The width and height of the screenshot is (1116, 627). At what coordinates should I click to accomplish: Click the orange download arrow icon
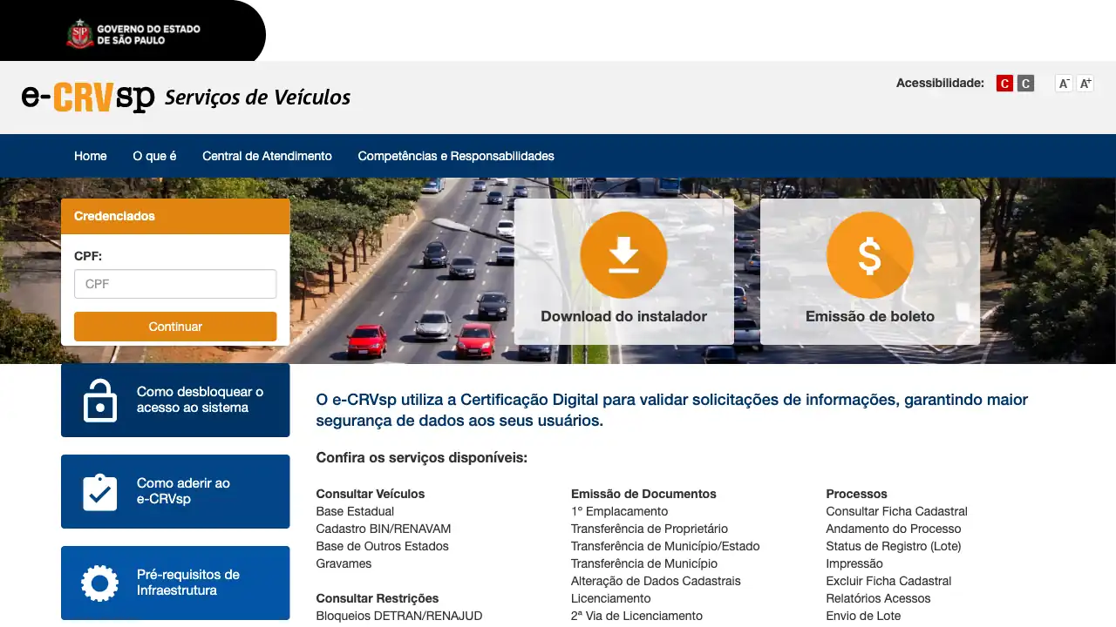click(x=623, y=255)
